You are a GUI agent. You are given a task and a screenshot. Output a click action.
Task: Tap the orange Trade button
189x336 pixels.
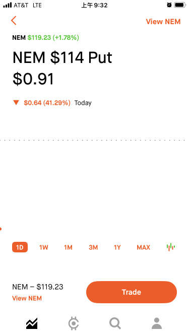point(132,292)
